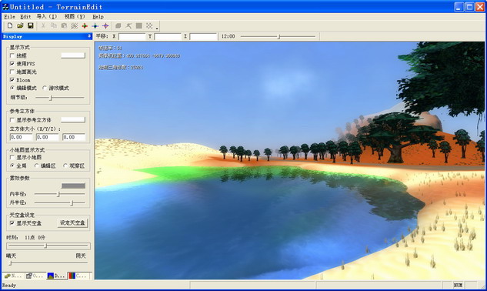Toggle the 线框 wireframe checkbox
Viewport: 487px width, 291px height.
pos(12,55)
